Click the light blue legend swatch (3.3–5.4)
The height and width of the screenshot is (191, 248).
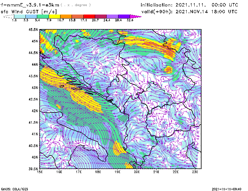(x=31, y=16)
